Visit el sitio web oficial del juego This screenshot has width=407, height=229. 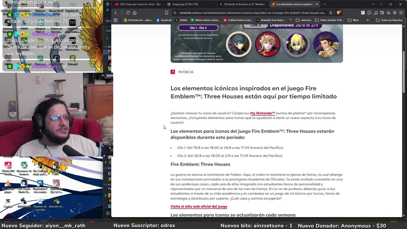point(199,206)
